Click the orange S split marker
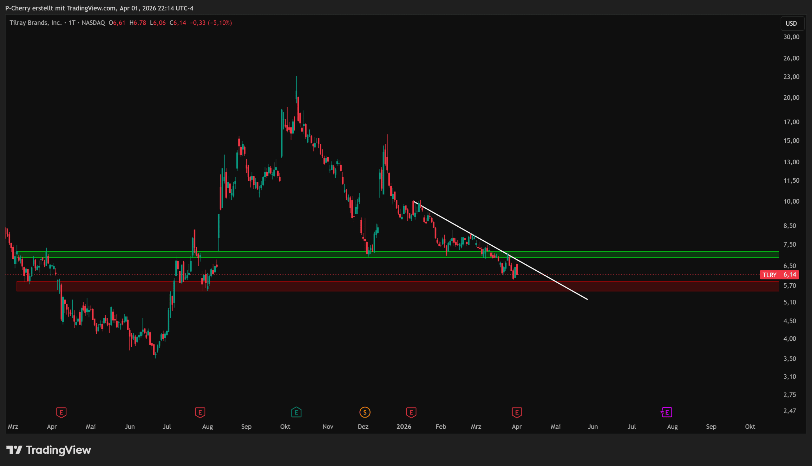Screen dimensions: 812x466 pyautogui.click(x=365, y=412)
